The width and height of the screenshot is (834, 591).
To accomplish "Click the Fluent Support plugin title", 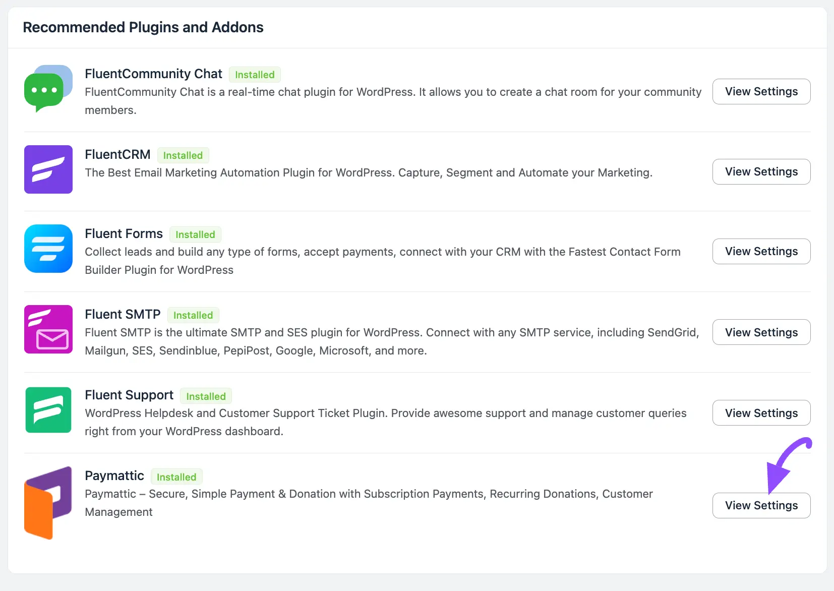I will click(x=129, y=395).
